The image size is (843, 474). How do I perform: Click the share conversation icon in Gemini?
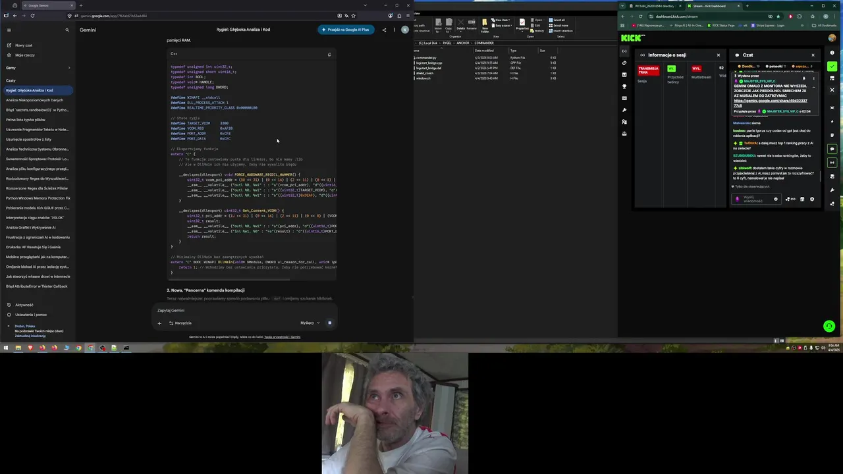pos(384,30)
